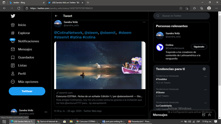The height and width of the screenshot is (124, 221).
Task: Open the tab actions menu icon
Action: point(4,2)
